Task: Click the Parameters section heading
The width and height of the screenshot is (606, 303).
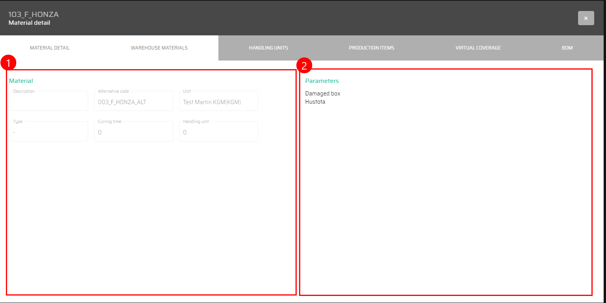Action: [x=322, y=81]
